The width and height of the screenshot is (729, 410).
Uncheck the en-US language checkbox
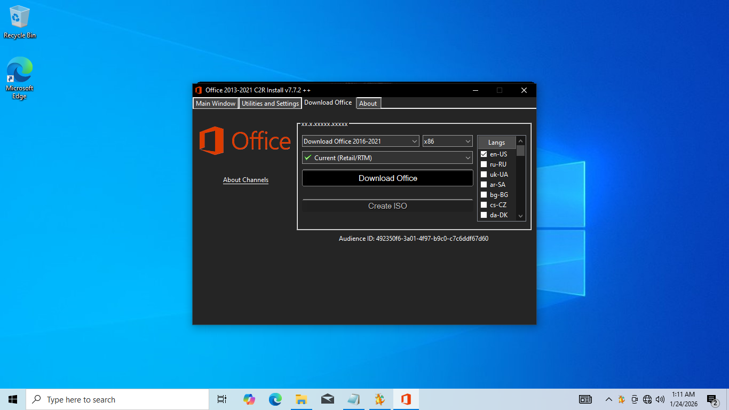coord(484,154)
